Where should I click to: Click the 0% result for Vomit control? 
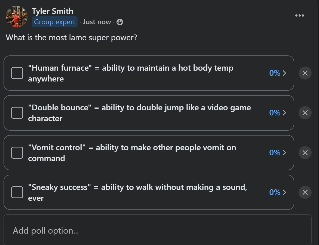click(275, 153)
